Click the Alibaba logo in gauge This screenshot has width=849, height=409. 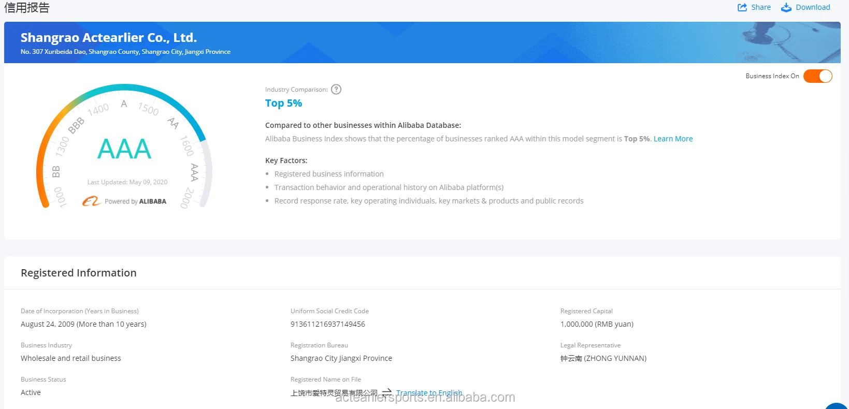click(x=91, y=201)
